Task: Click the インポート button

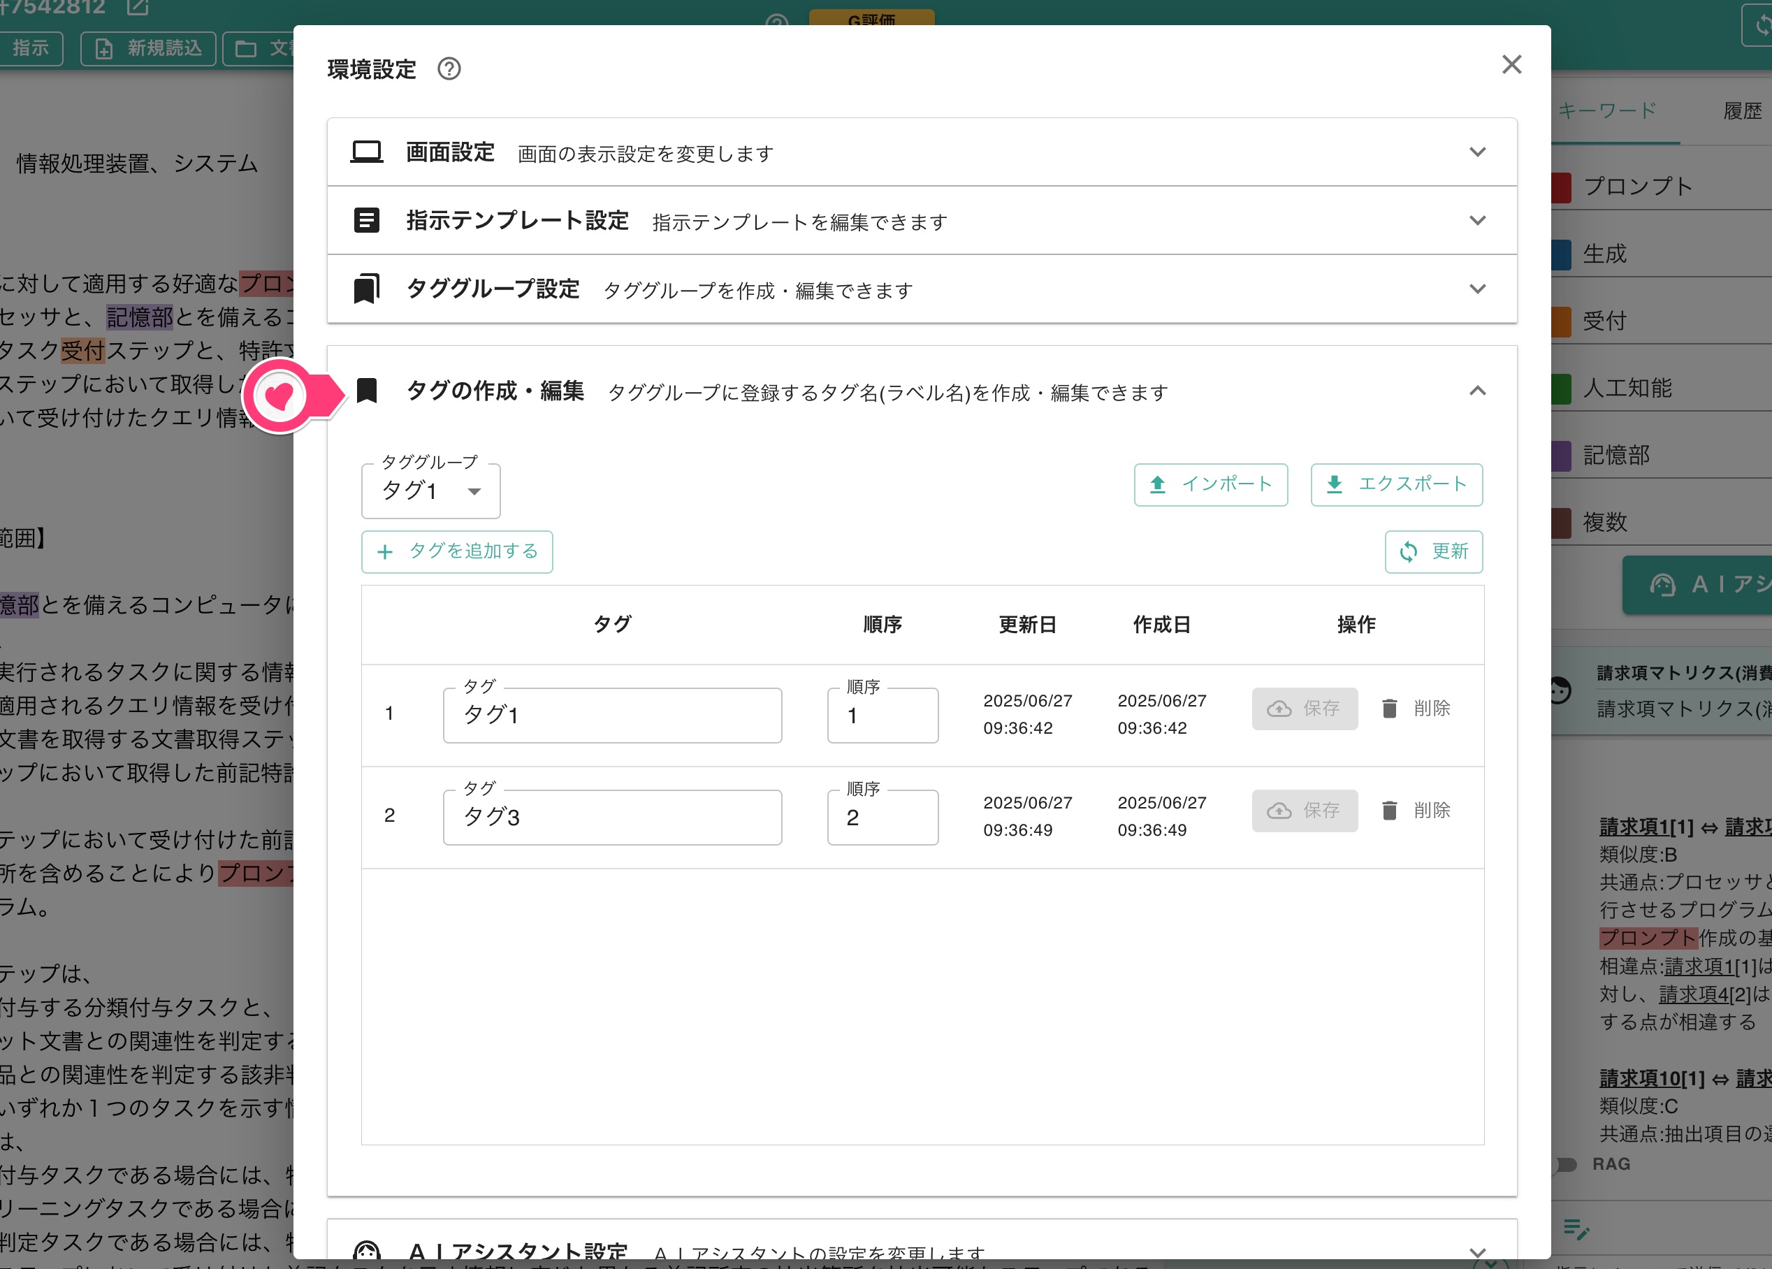Action: click(1210, 484)
